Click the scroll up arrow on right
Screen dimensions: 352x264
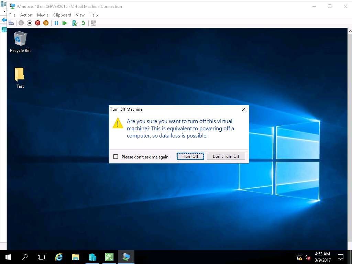350,31
